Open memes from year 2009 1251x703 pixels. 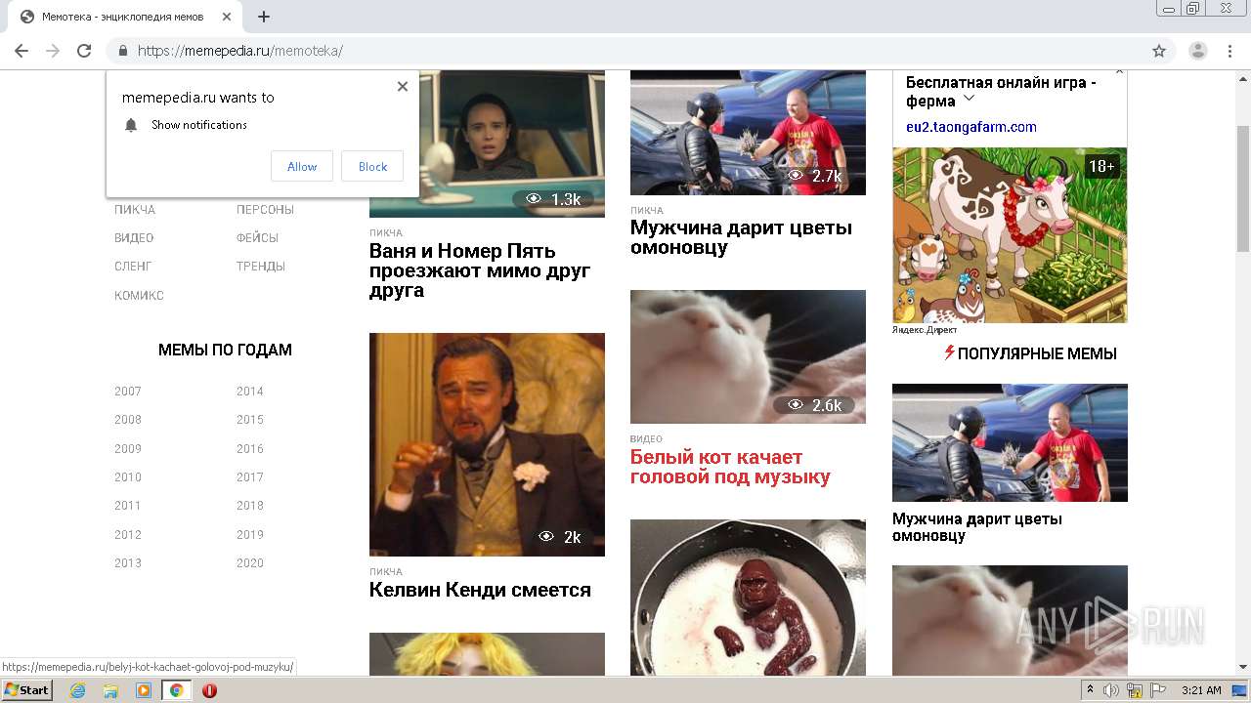tap(128, 449)
